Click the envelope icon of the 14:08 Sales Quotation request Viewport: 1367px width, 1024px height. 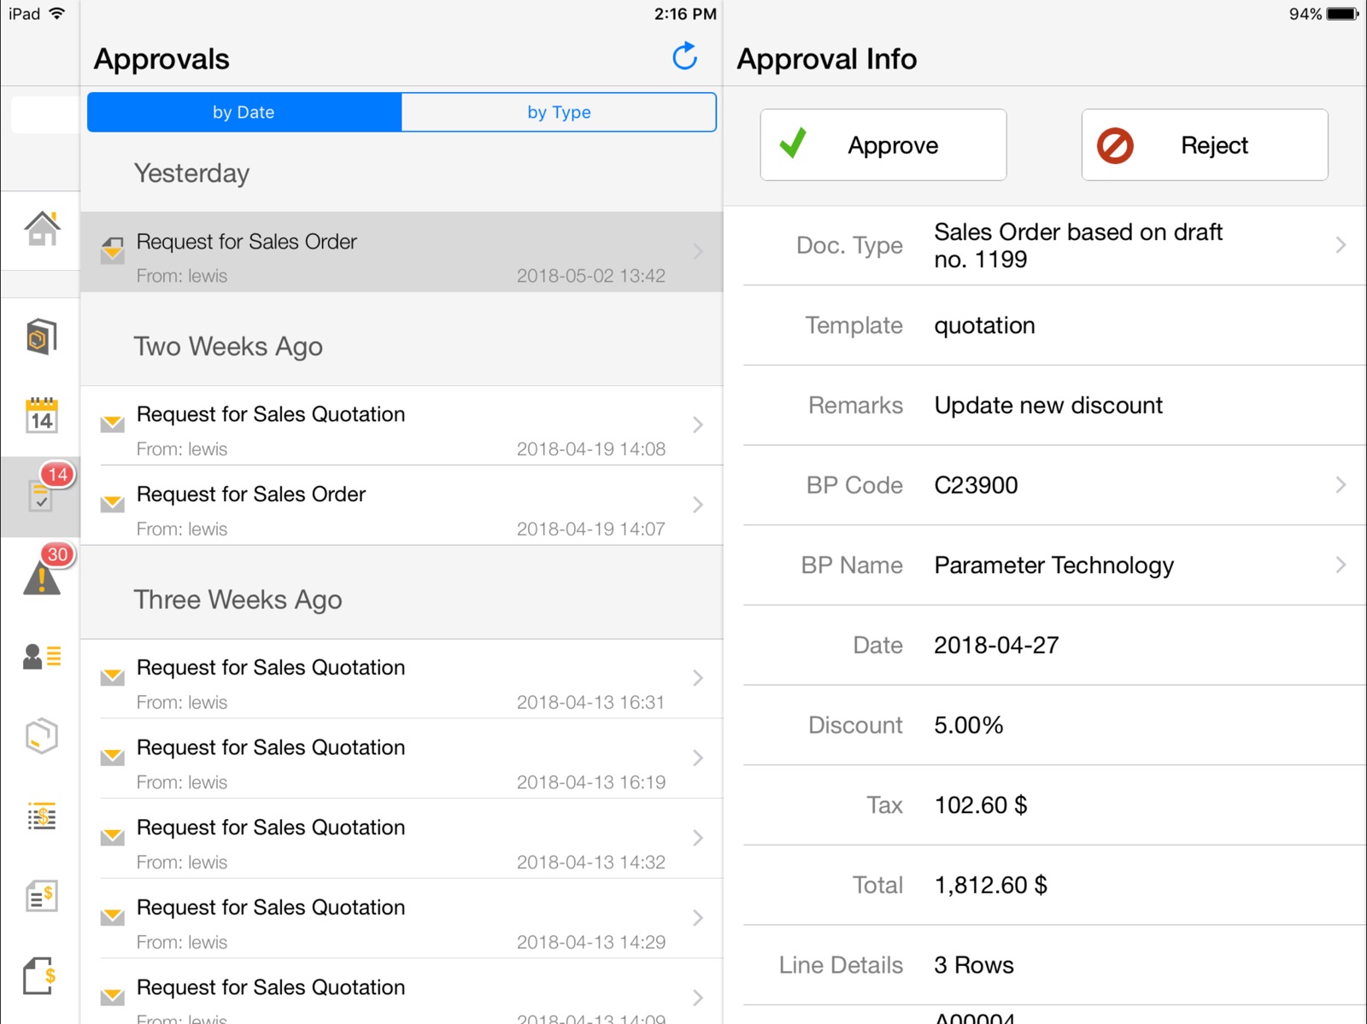[x=112, y=424]
